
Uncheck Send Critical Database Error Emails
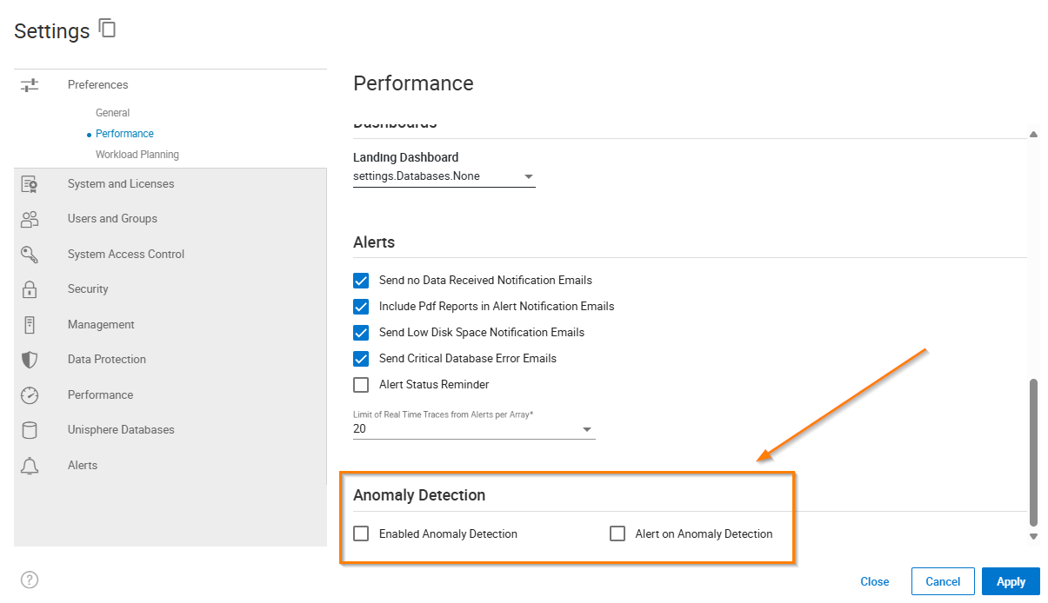(361, 359)
